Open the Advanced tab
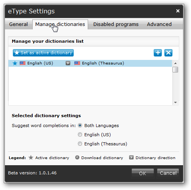 [x=159, y=24]
